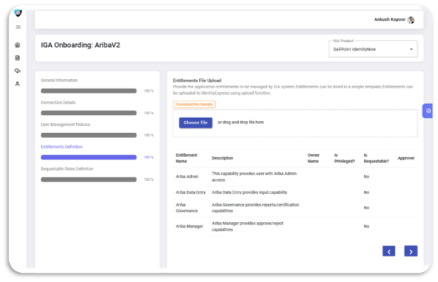The height and width of the screenshot is (282, 438).
Task: Go to the next step arrow button
Action: point(411,251)
